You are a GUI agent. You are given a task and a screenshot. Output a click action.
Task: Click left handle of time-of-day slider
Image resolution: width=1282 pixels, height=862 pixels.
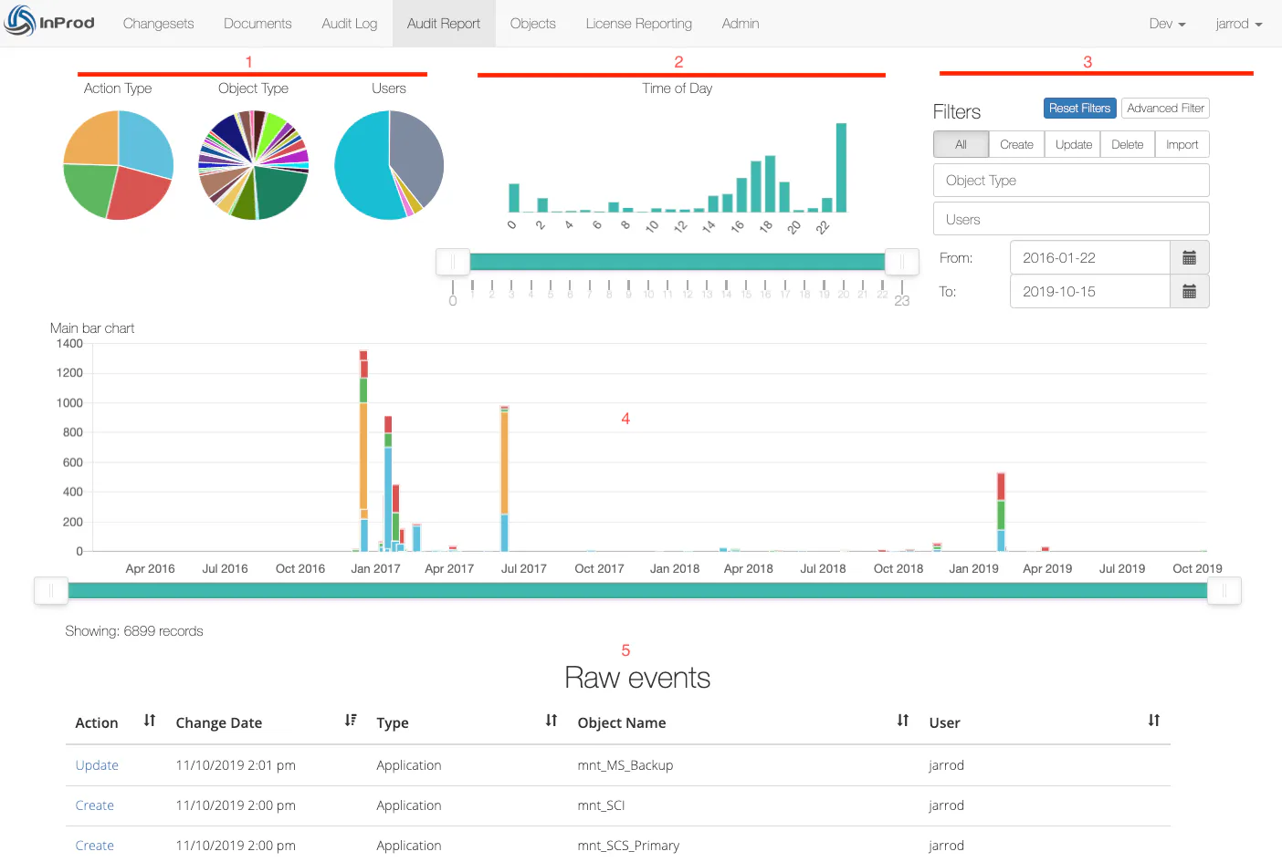click(453, 262)
